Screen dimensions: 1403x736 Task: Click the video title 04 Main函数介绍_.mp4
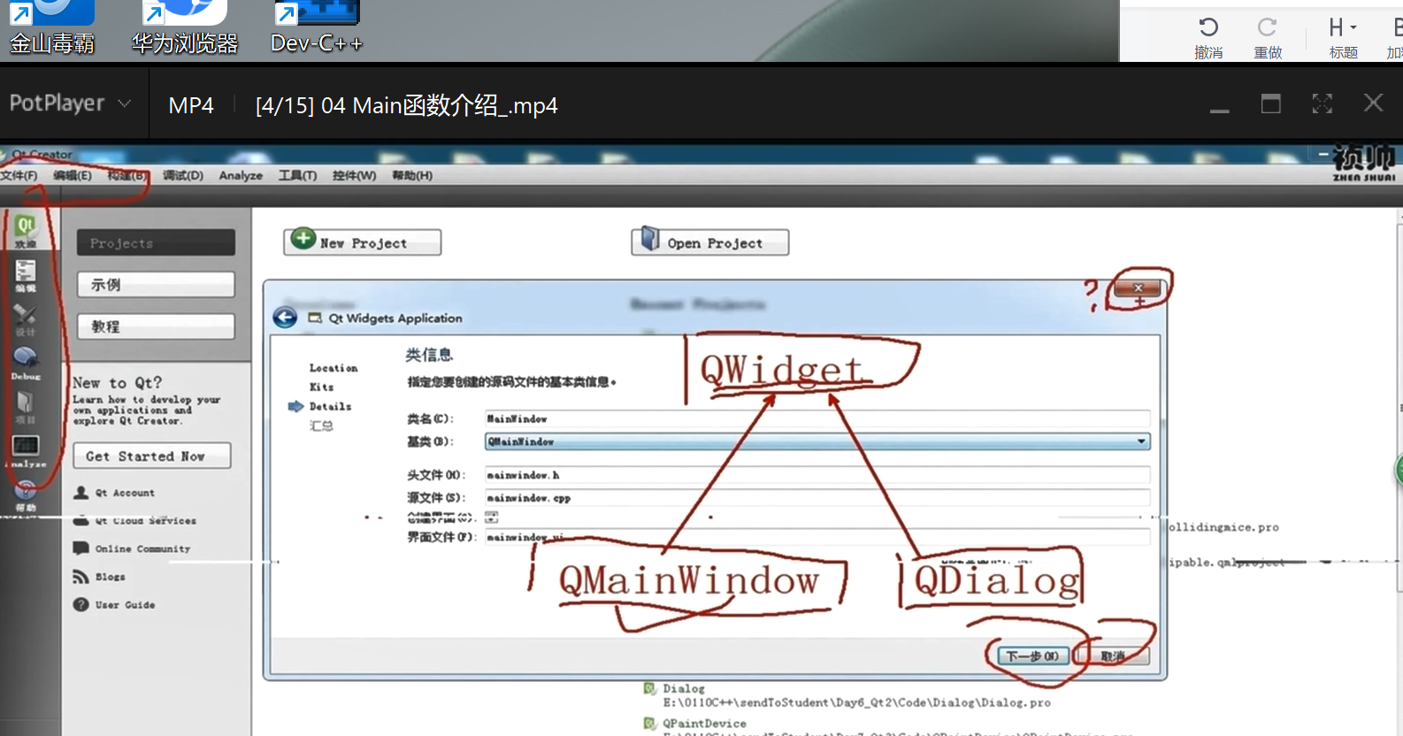point(407,105)
